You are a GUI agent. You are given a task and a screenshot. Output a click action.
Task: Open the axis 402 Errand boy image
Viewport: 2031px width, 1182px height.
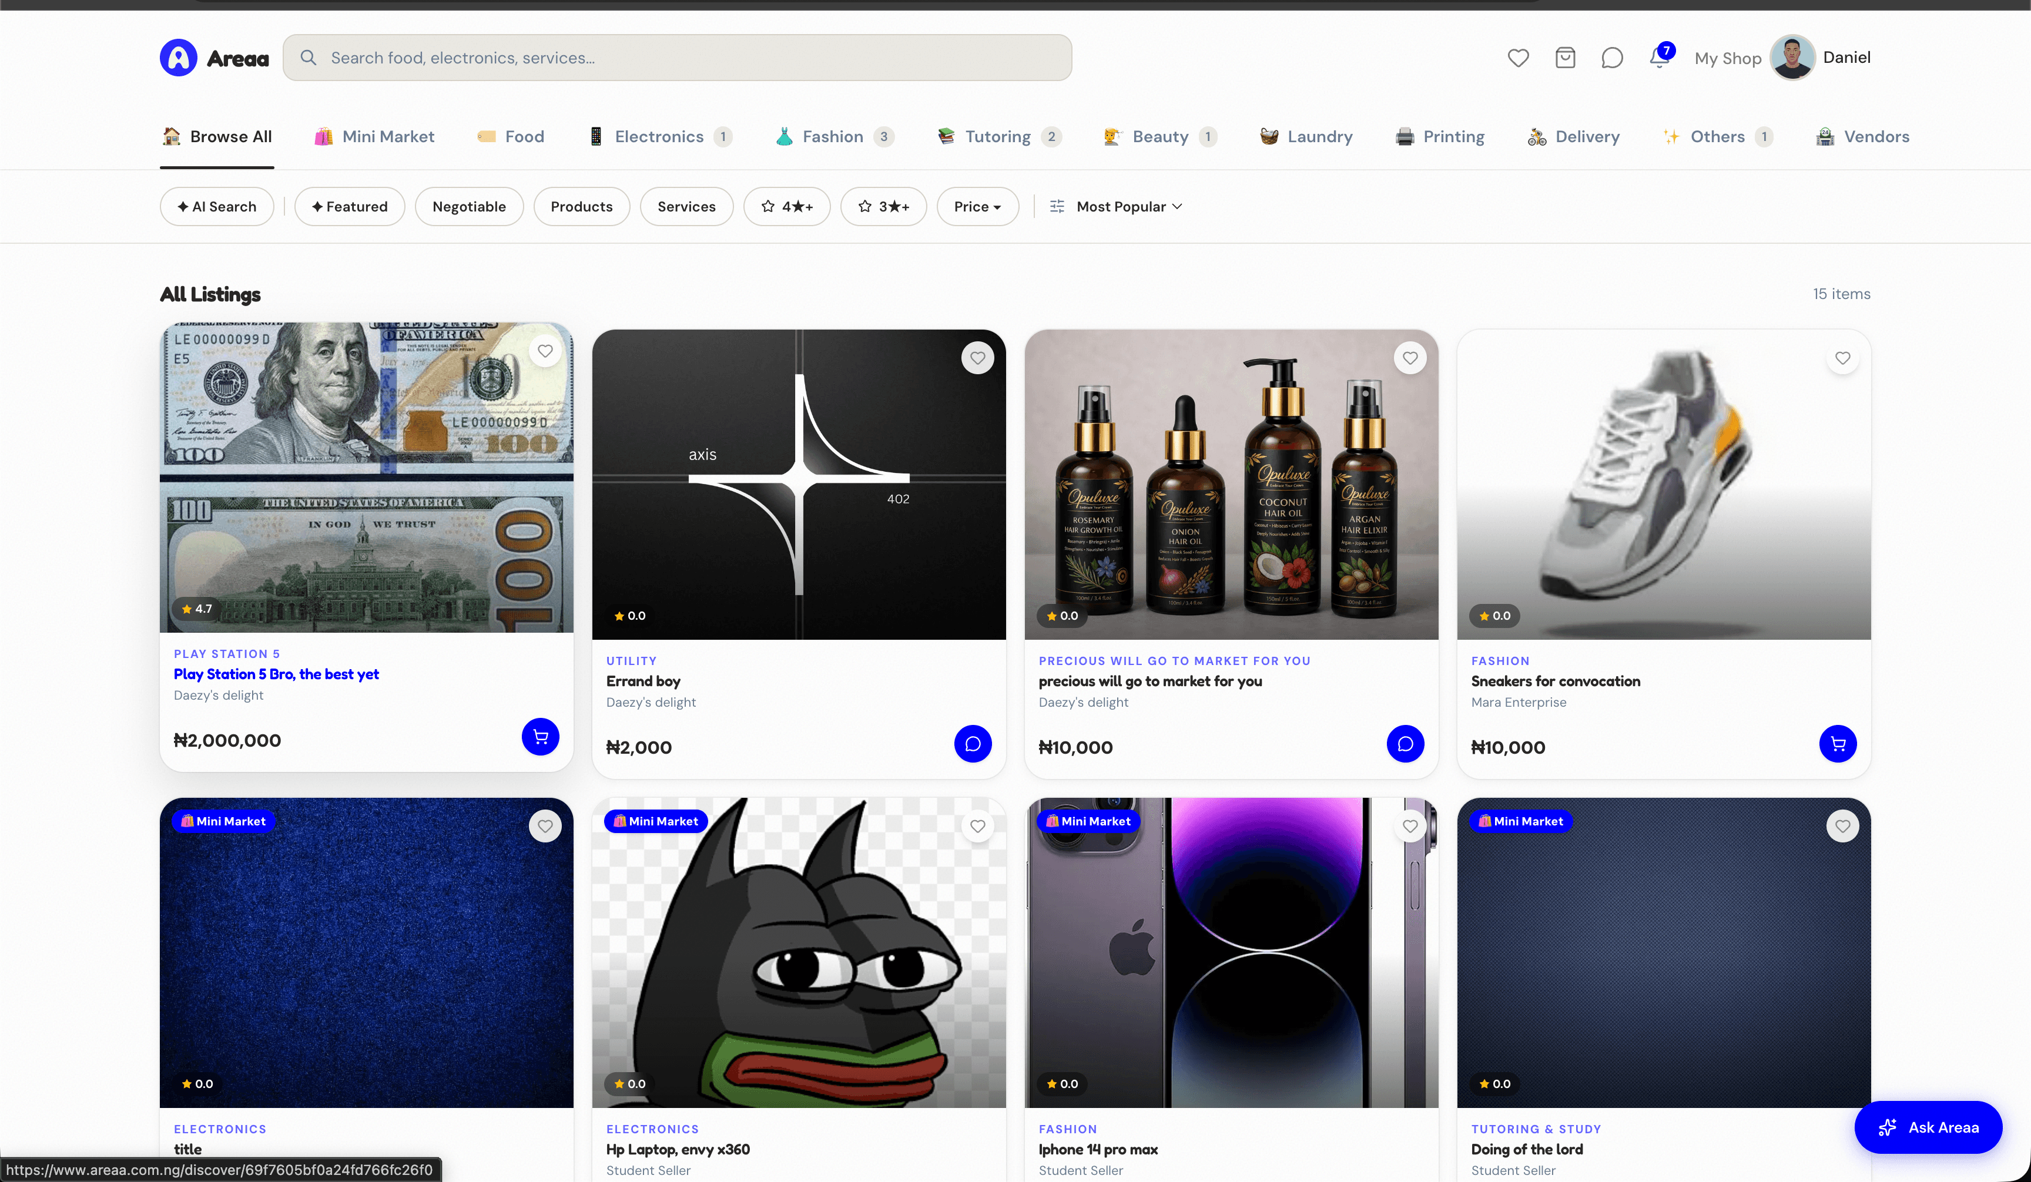799,484
